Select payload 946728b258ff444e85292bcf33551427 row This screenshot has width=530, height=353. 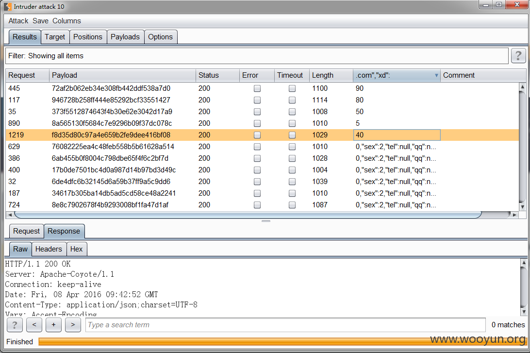(x=262, y=100)
